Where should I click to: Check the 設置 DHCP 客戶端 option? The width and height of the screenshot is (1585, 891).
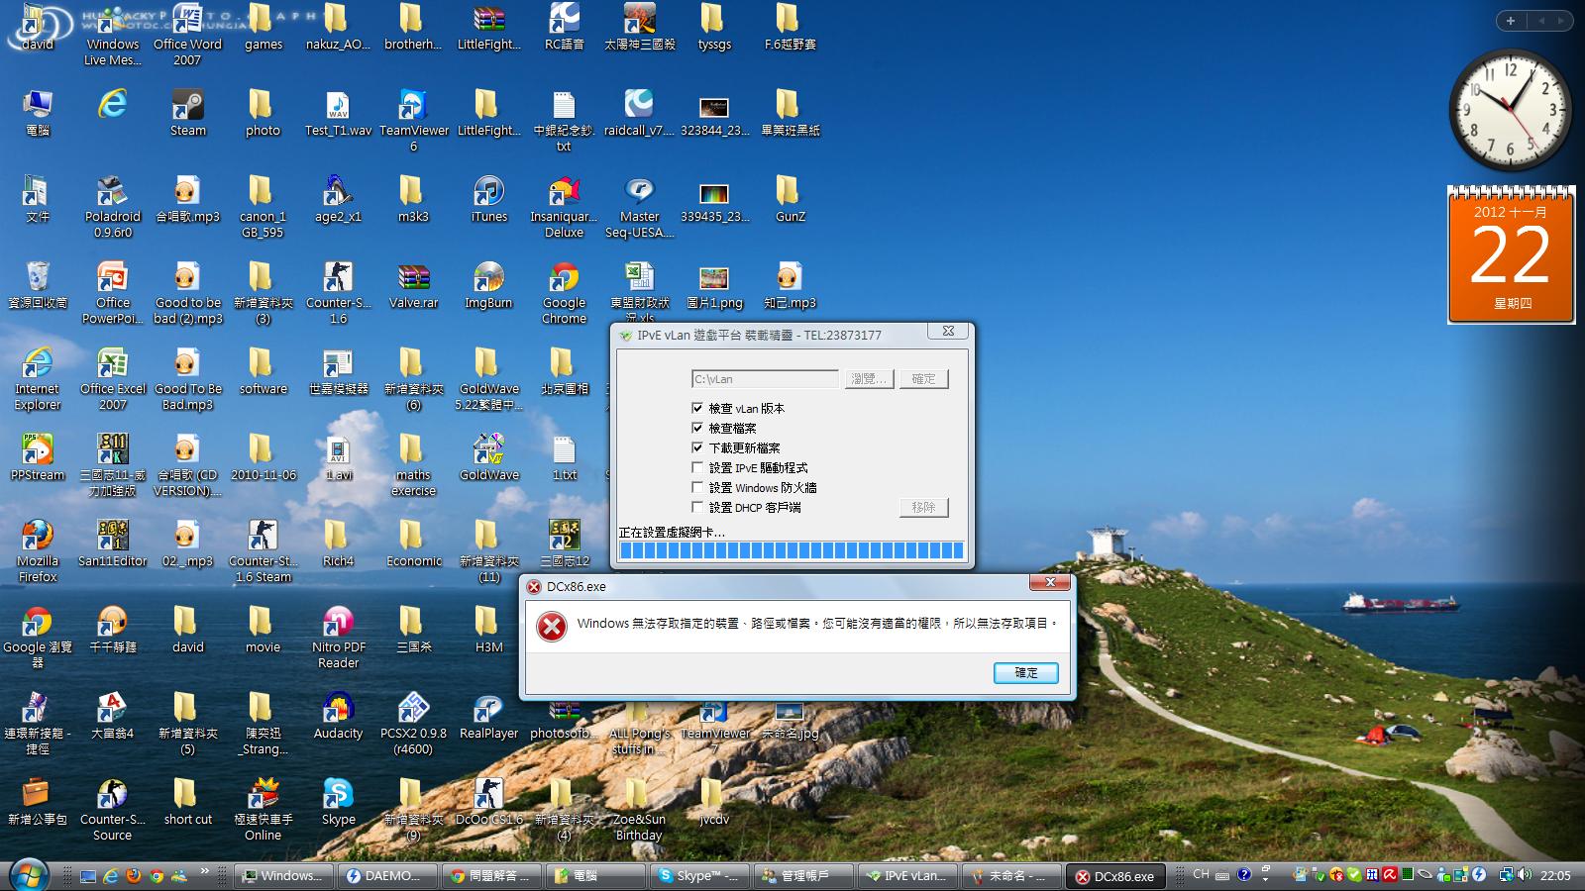(x=697, y=507)
